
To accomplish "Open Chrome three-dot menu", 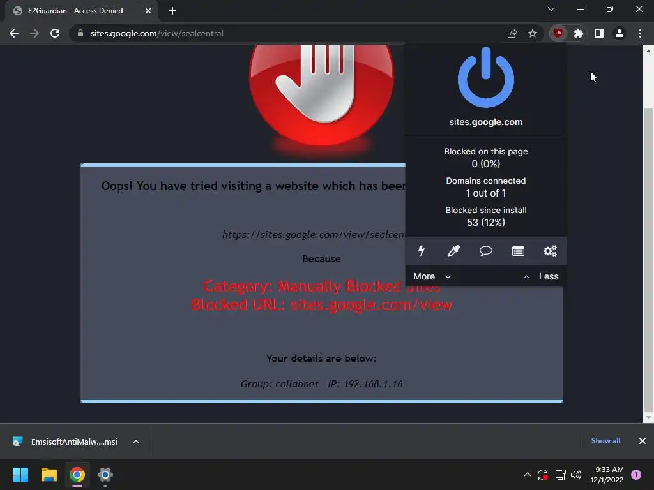I will pyautogui.click(x=640, y=33).
